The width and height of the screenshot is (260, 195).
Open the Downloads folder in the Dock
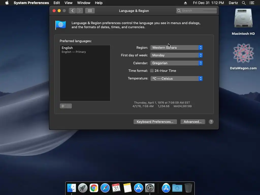click(177, 188)
